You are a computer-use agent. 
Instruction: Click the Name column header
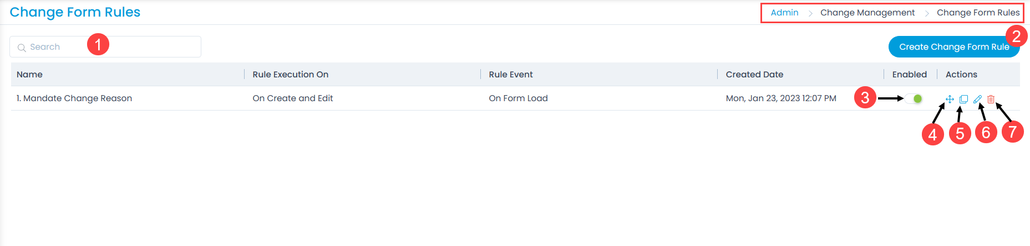click(x=29, y=75)
